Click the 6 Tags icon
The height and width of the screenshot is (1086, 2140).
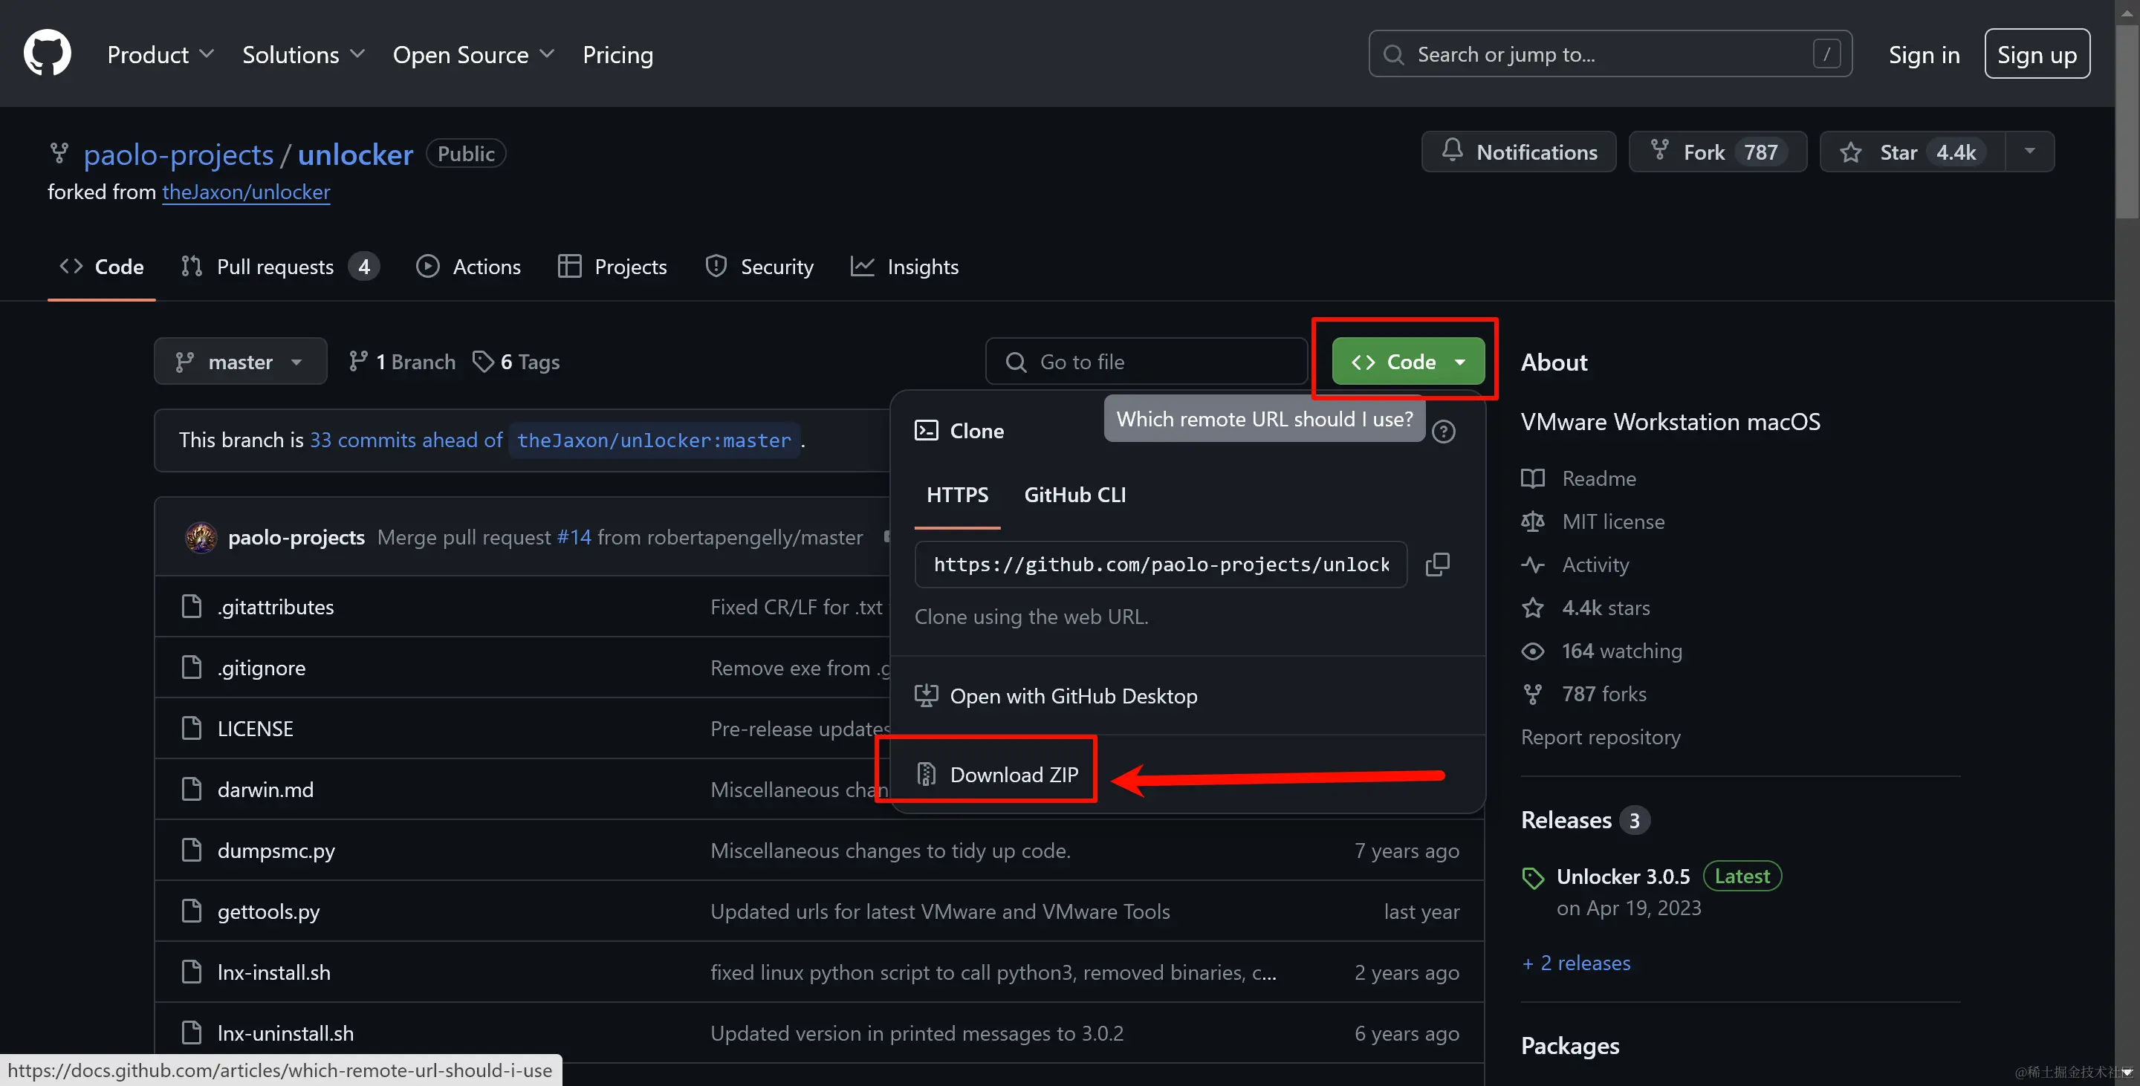[x=483, y=361]
